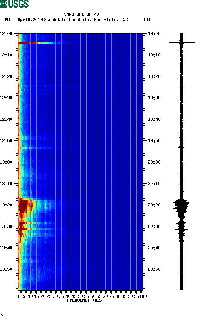
Task: Click the "13:10" PDT time label
Action: point(6,183)
